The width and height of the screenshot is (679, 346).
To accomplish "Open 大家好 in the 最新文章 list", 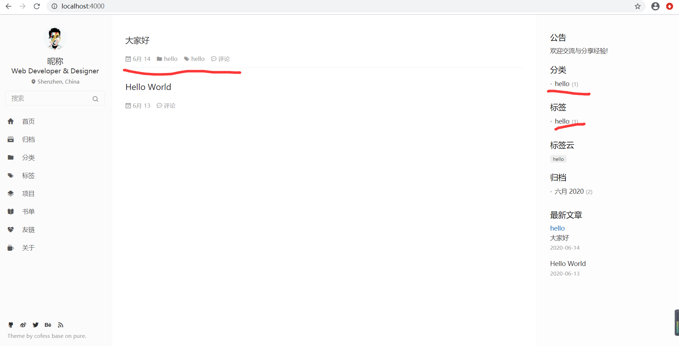I will click(x=560, y=238).
